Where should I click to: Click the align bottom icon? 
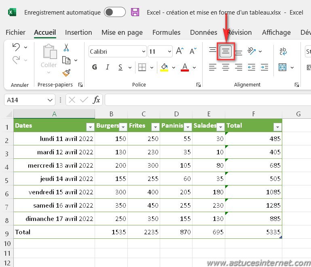pos(239,53)
